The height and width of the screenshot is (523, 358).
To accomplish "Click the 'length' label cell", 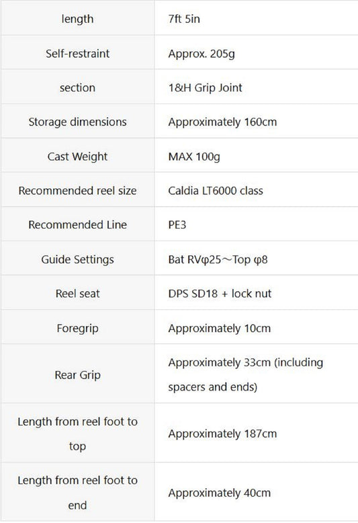I will tap(77, 19).
